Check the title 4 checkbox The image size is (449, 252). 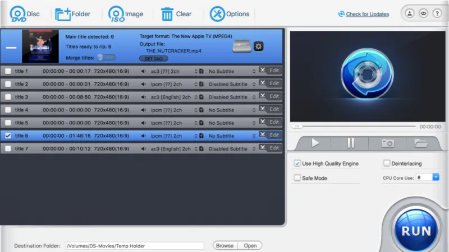(8, 110)
